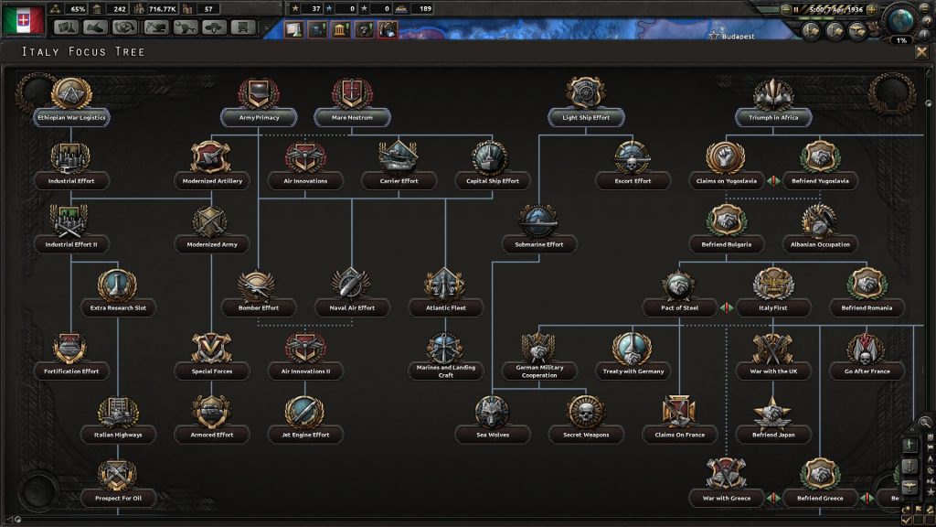Click the government building alert icon
Image resolution: width=936 pixels, height=527 pixels.
click(340, 29)
